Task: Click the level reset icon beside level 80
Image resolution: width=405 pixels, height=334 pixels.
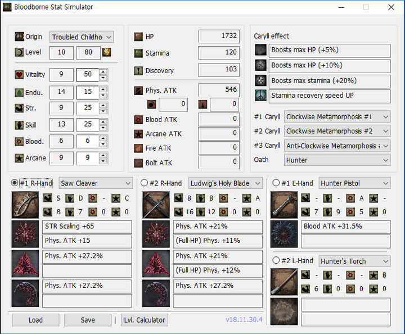Action: click(x=107, y=52)
